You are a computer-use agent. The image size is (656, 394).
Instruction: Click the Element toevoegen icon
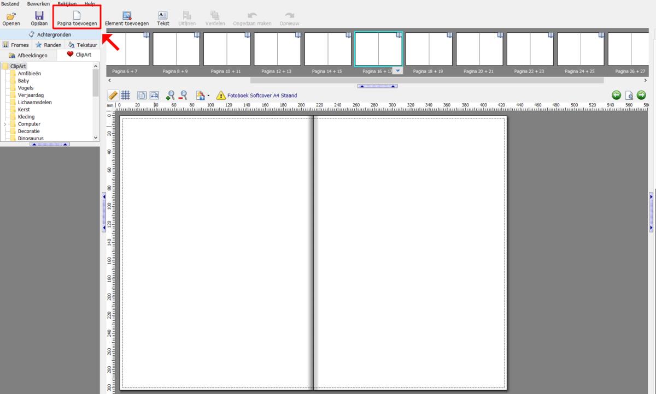(x=126, y=17)
